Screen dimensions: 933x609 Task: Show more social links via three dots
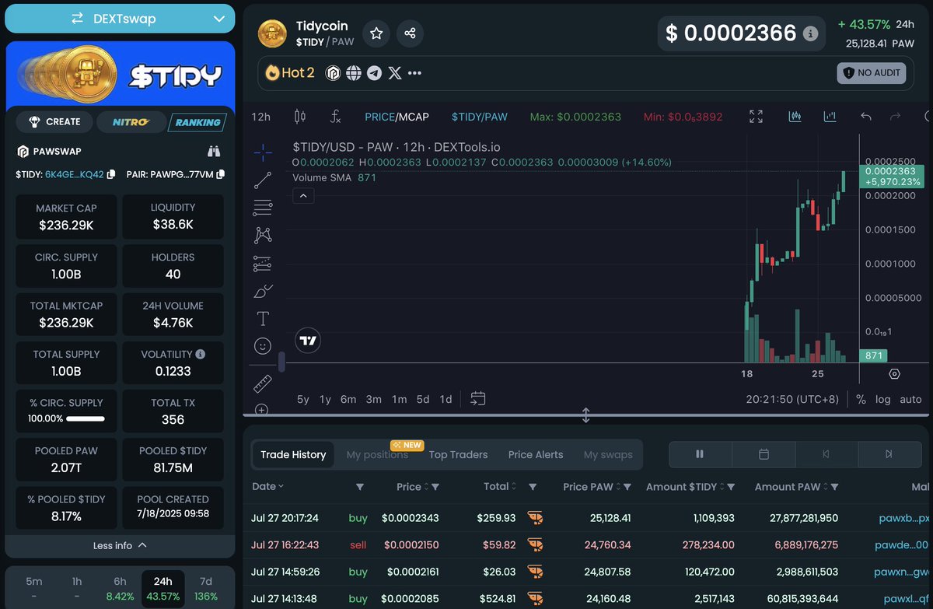point(414,73)
